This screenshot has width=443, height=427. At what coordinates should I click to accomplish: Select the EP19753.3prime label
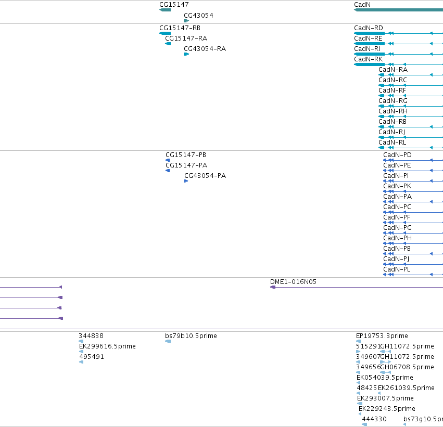[382, 336]
